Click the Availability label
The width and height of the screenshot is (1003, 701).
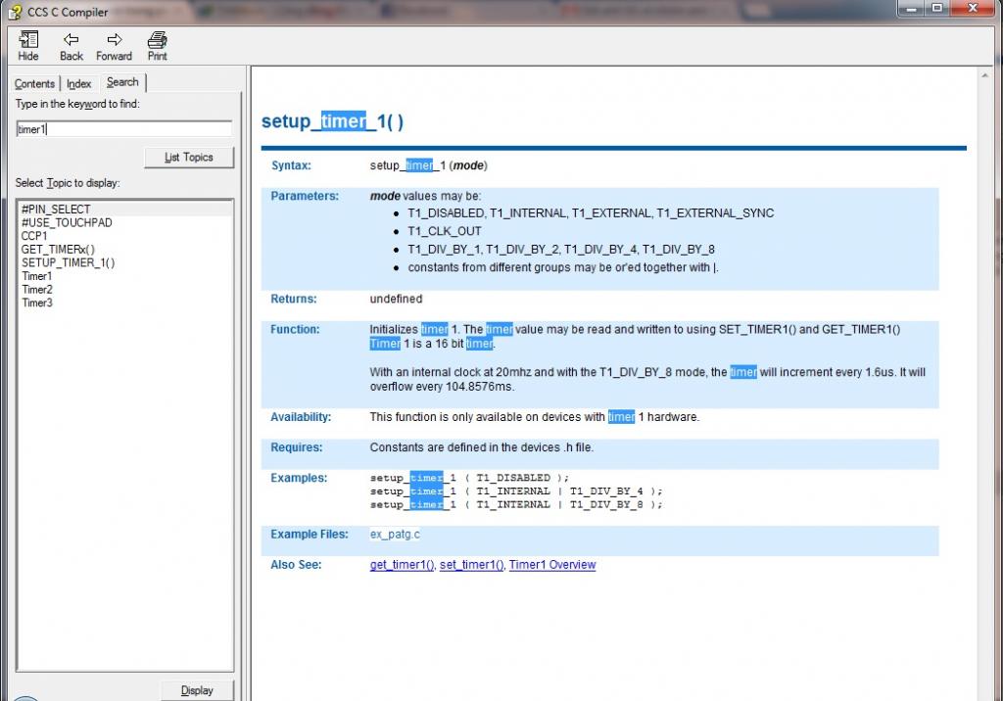(301, 417)
